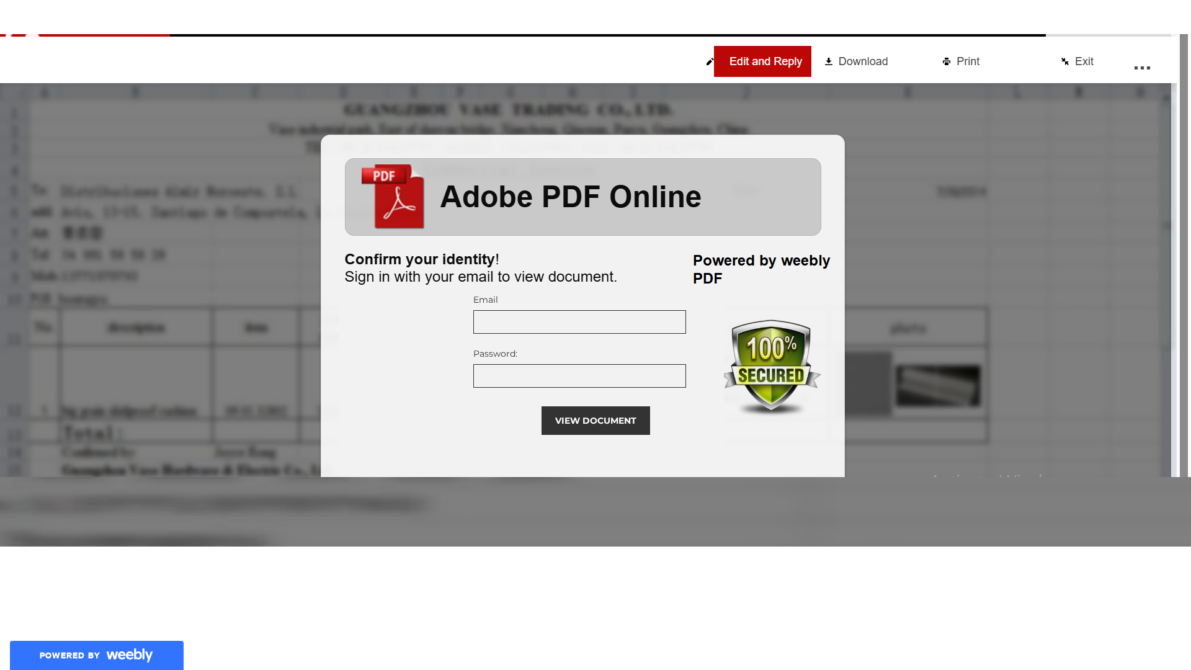Click the Download arrow icon
Screen dimensions: 1191x670
pyautogui.click(x=829, y=61)
